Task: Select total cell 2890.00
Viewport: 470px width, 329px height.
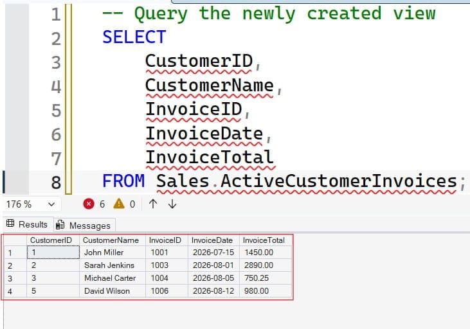Action: (x=266, y=265)
